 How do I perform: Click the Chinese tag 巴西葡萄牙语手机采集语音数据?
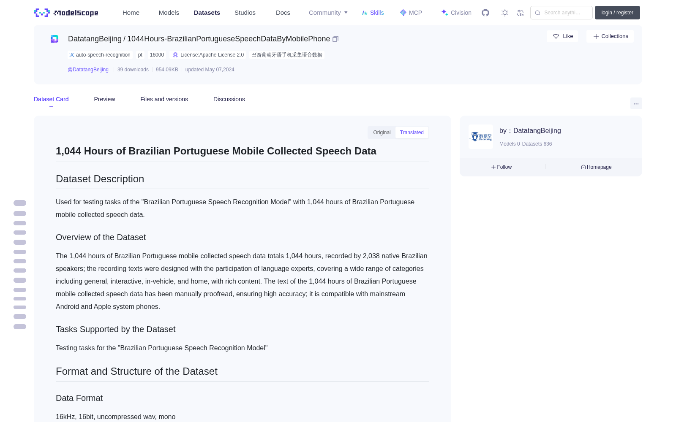(286, 55)
